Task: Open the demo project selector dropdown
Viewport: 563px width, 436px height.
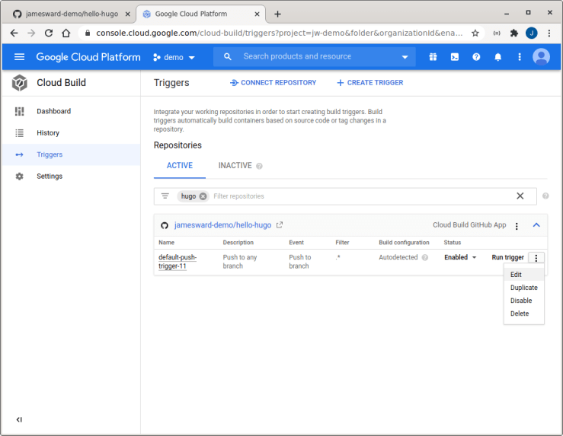Action: point(174,57)
